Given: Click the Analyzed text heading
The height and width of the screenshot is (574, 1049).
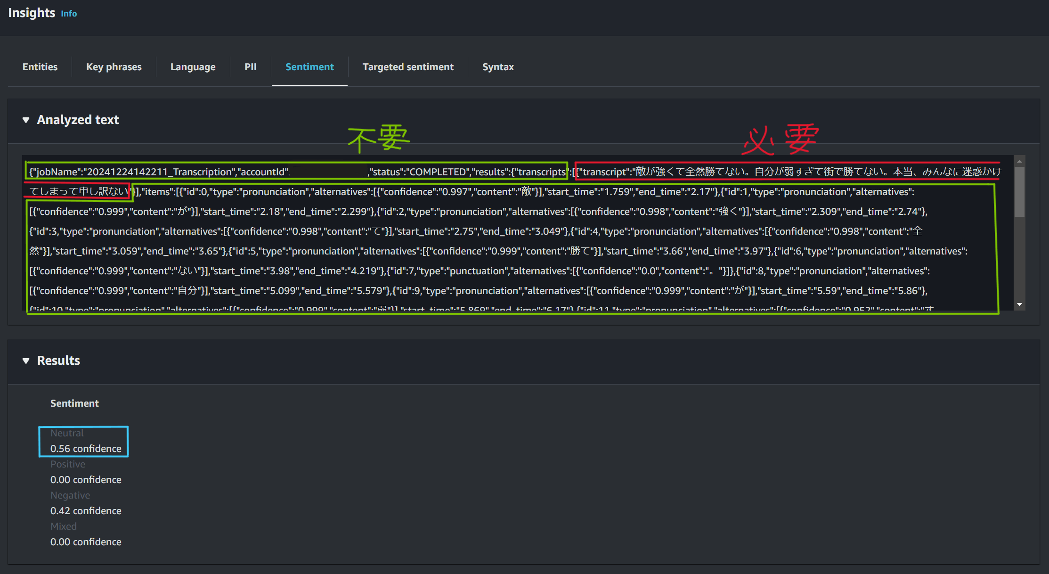Looking at the screenshot, I should pyautogui.click(x=78, y=120).
